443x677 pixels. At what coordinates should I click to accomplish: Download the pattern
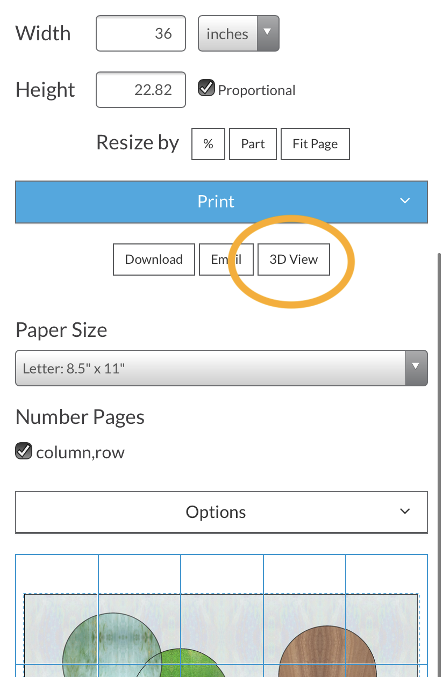click(x=154, y=260)
